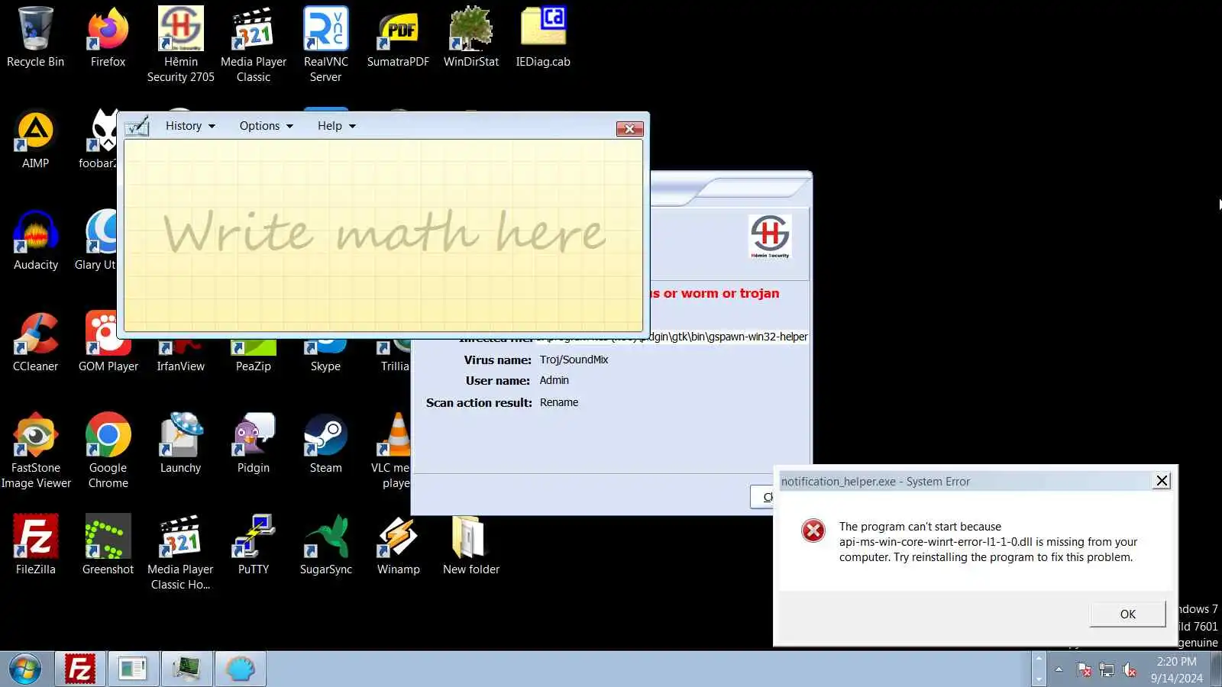The image size is (1222, 687).
Task: Open the Action Center flag icon
Action: (x=1084, y=670)
